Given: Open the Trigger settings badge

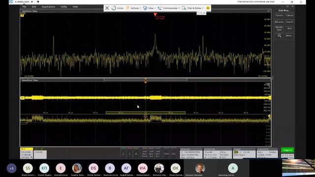Looking at the screenshot, I should (x=244, y=153).
